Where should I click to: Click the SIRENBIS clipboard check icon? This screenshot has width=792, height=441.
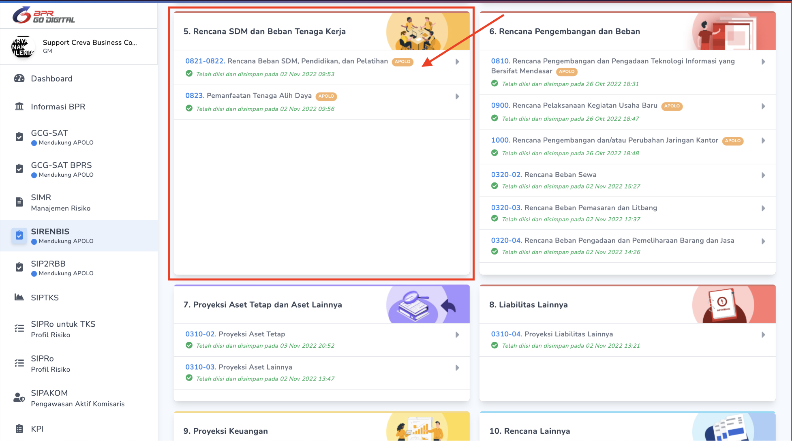tap(19, 235)
